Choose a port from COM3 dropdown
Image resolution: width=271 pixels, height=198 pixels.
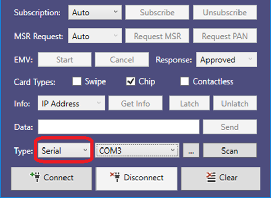[x=137, y=151]
